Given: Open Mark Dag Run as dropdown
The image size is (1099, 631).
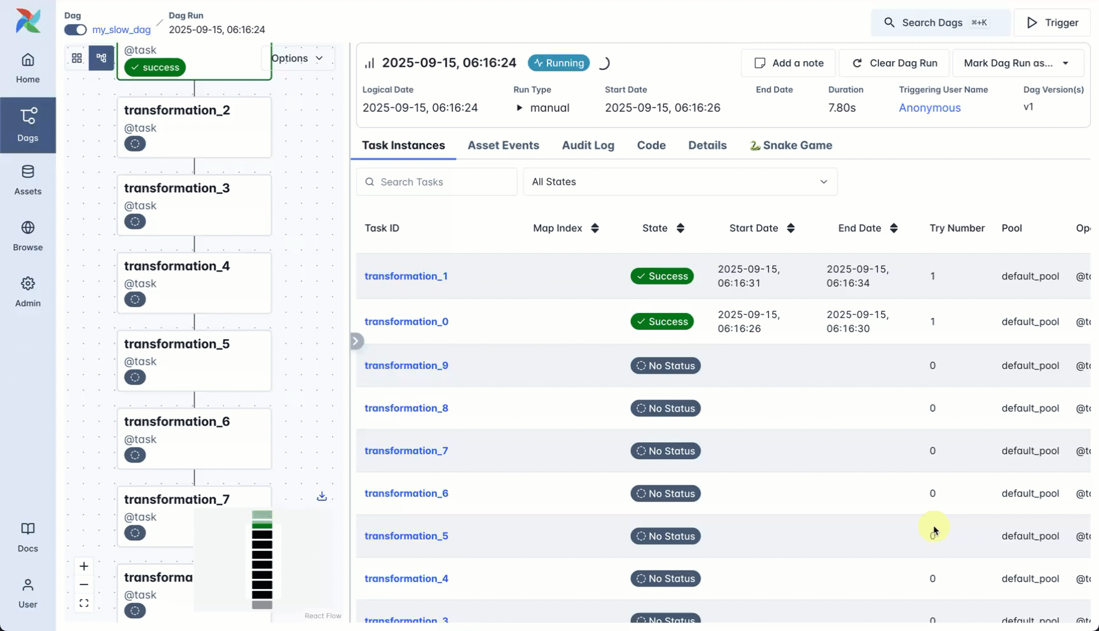Looking at the screenshot, I should 1016,63.
